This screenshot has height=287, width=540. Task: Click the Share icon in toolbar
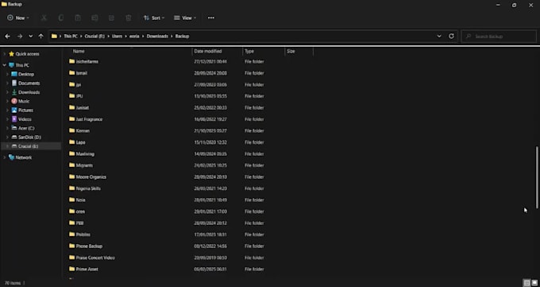pos(111,18)
